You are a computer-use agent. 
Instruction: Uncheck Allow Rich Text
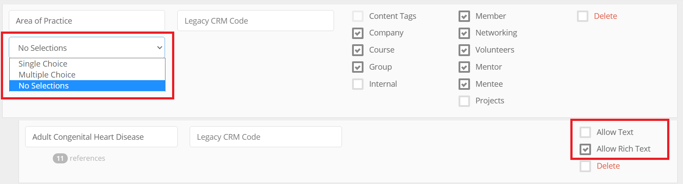click(x=585, y=149)
